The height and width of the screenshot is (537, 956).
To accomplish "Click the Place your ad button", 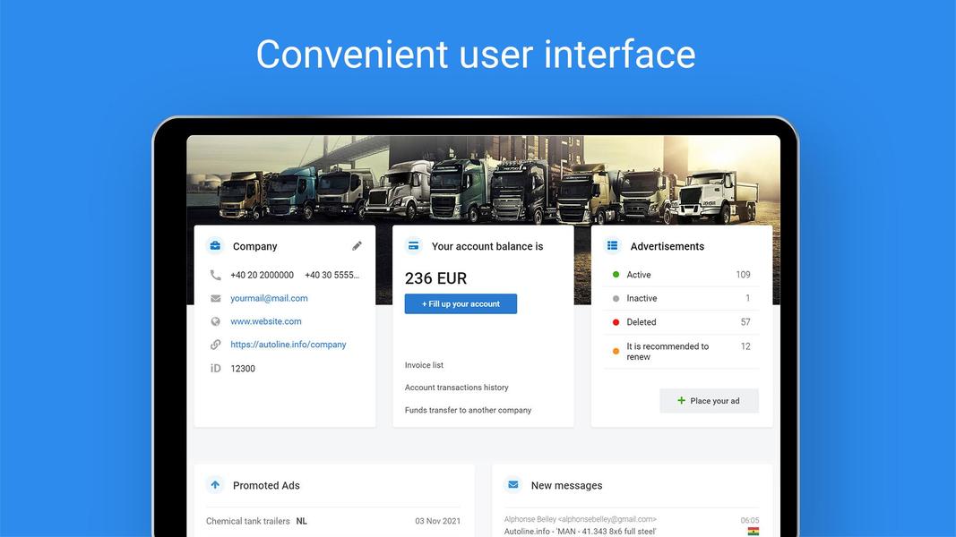I will point(709,401).
